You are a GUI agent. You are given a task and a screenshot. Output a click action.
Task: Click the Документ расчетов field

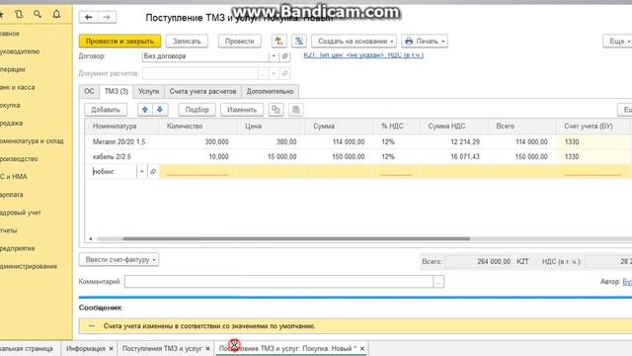tap(199, 73)
